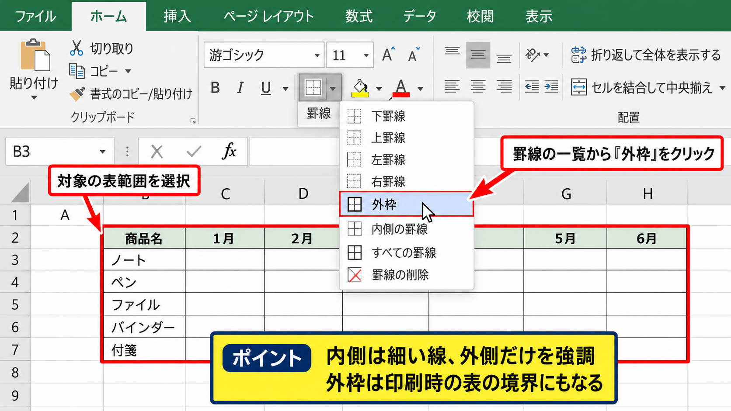Toggle bold formatting (B)

[x=215, y=88]
